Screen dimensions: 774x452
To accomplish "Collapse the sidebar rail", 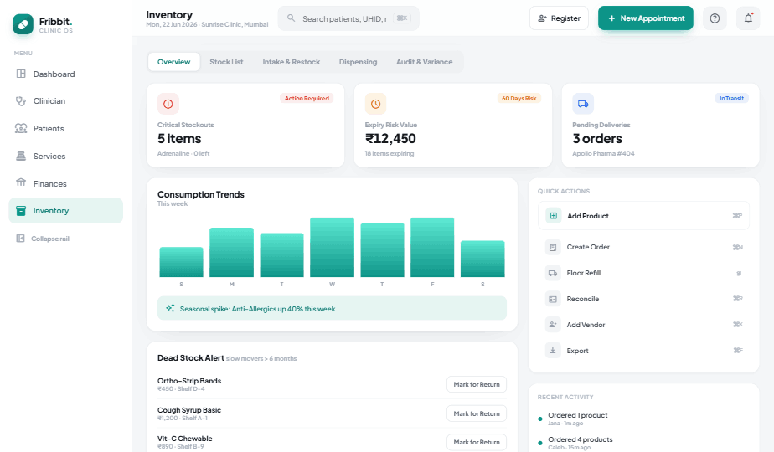I will [43, 239].
